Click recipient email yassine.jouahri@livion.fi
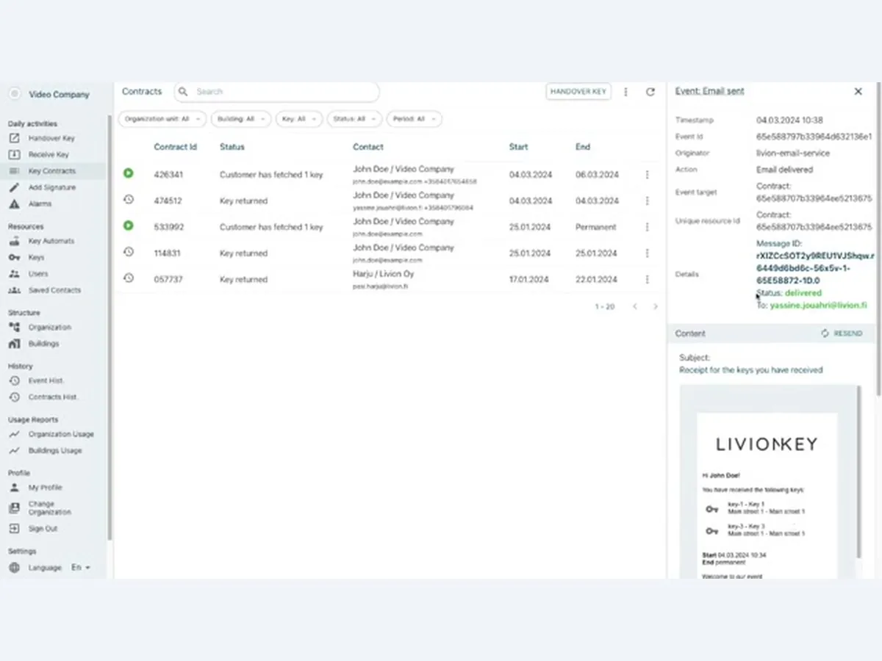Image resolution: width=882 pixels, height=661 pixels. (x=818, y=305)
